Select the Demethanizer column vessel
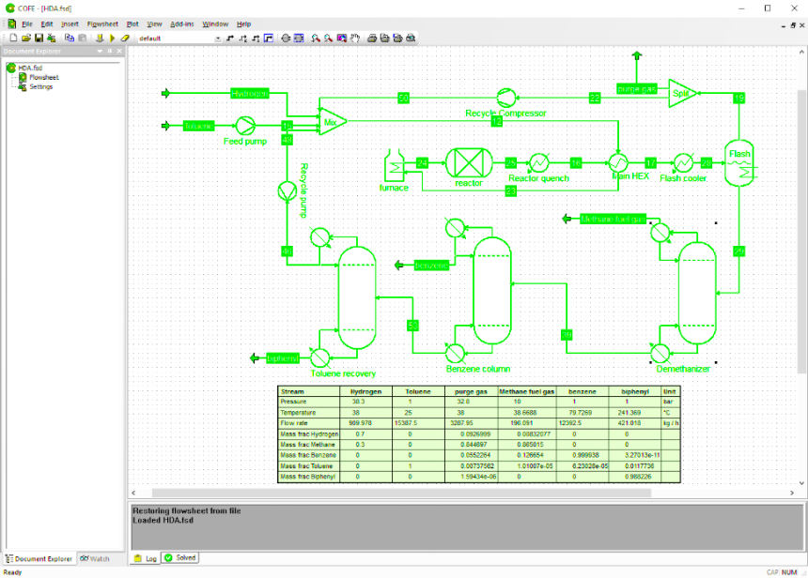The width and height of the screenshot is (808, 578). (x=697, y=293)
